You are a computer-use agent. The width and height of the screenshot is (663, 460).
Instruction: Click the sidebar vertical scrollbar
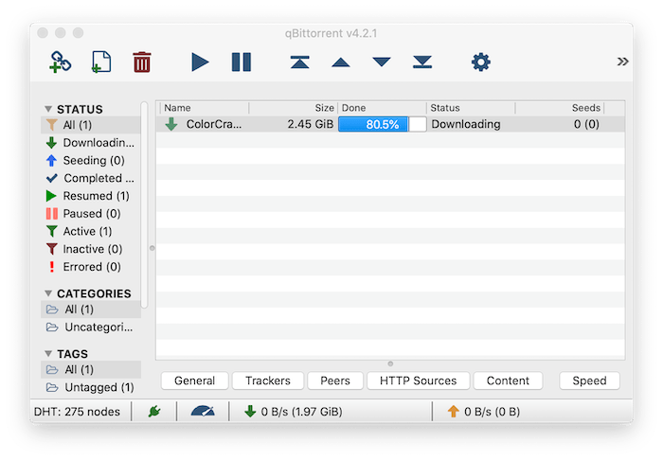[145, 204]
